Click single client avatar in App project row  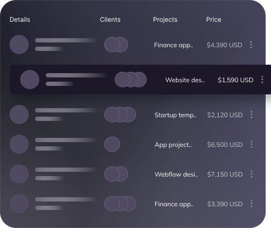112,144
